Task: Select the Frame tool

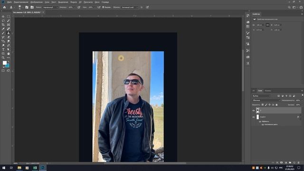Action: click(x=9, y=25)
